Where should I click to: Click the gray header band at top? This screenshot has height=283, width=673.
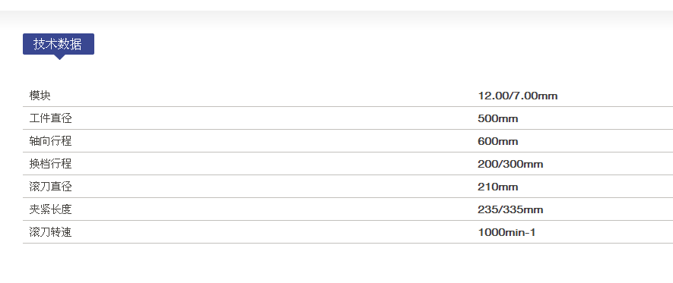pyautogui.click(x=336, y=19)
